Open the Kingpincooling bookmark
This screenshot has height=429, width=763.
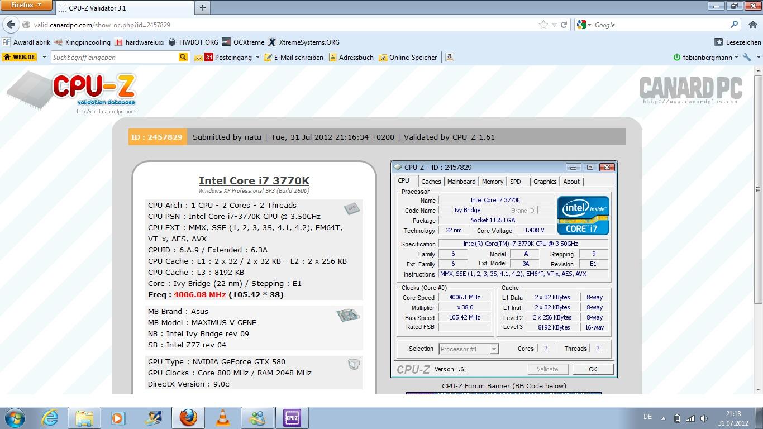pos(83,42)
